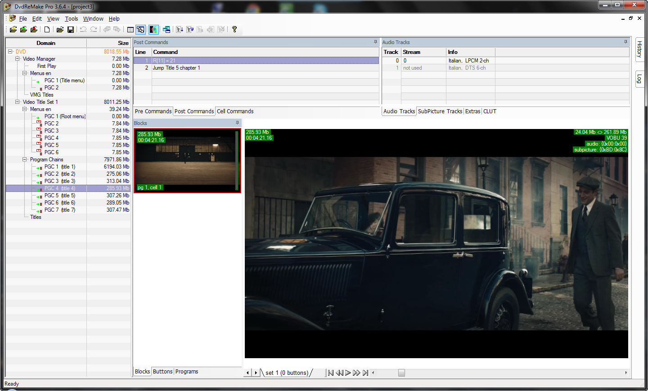Open the help question mark icon
Image resolution: width=648 pixels, height=391 pixels.
[x=234, y=30]
